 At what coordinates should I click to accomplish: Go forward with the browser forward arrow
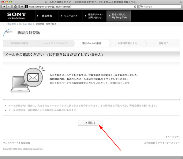[x=9, y=7]
